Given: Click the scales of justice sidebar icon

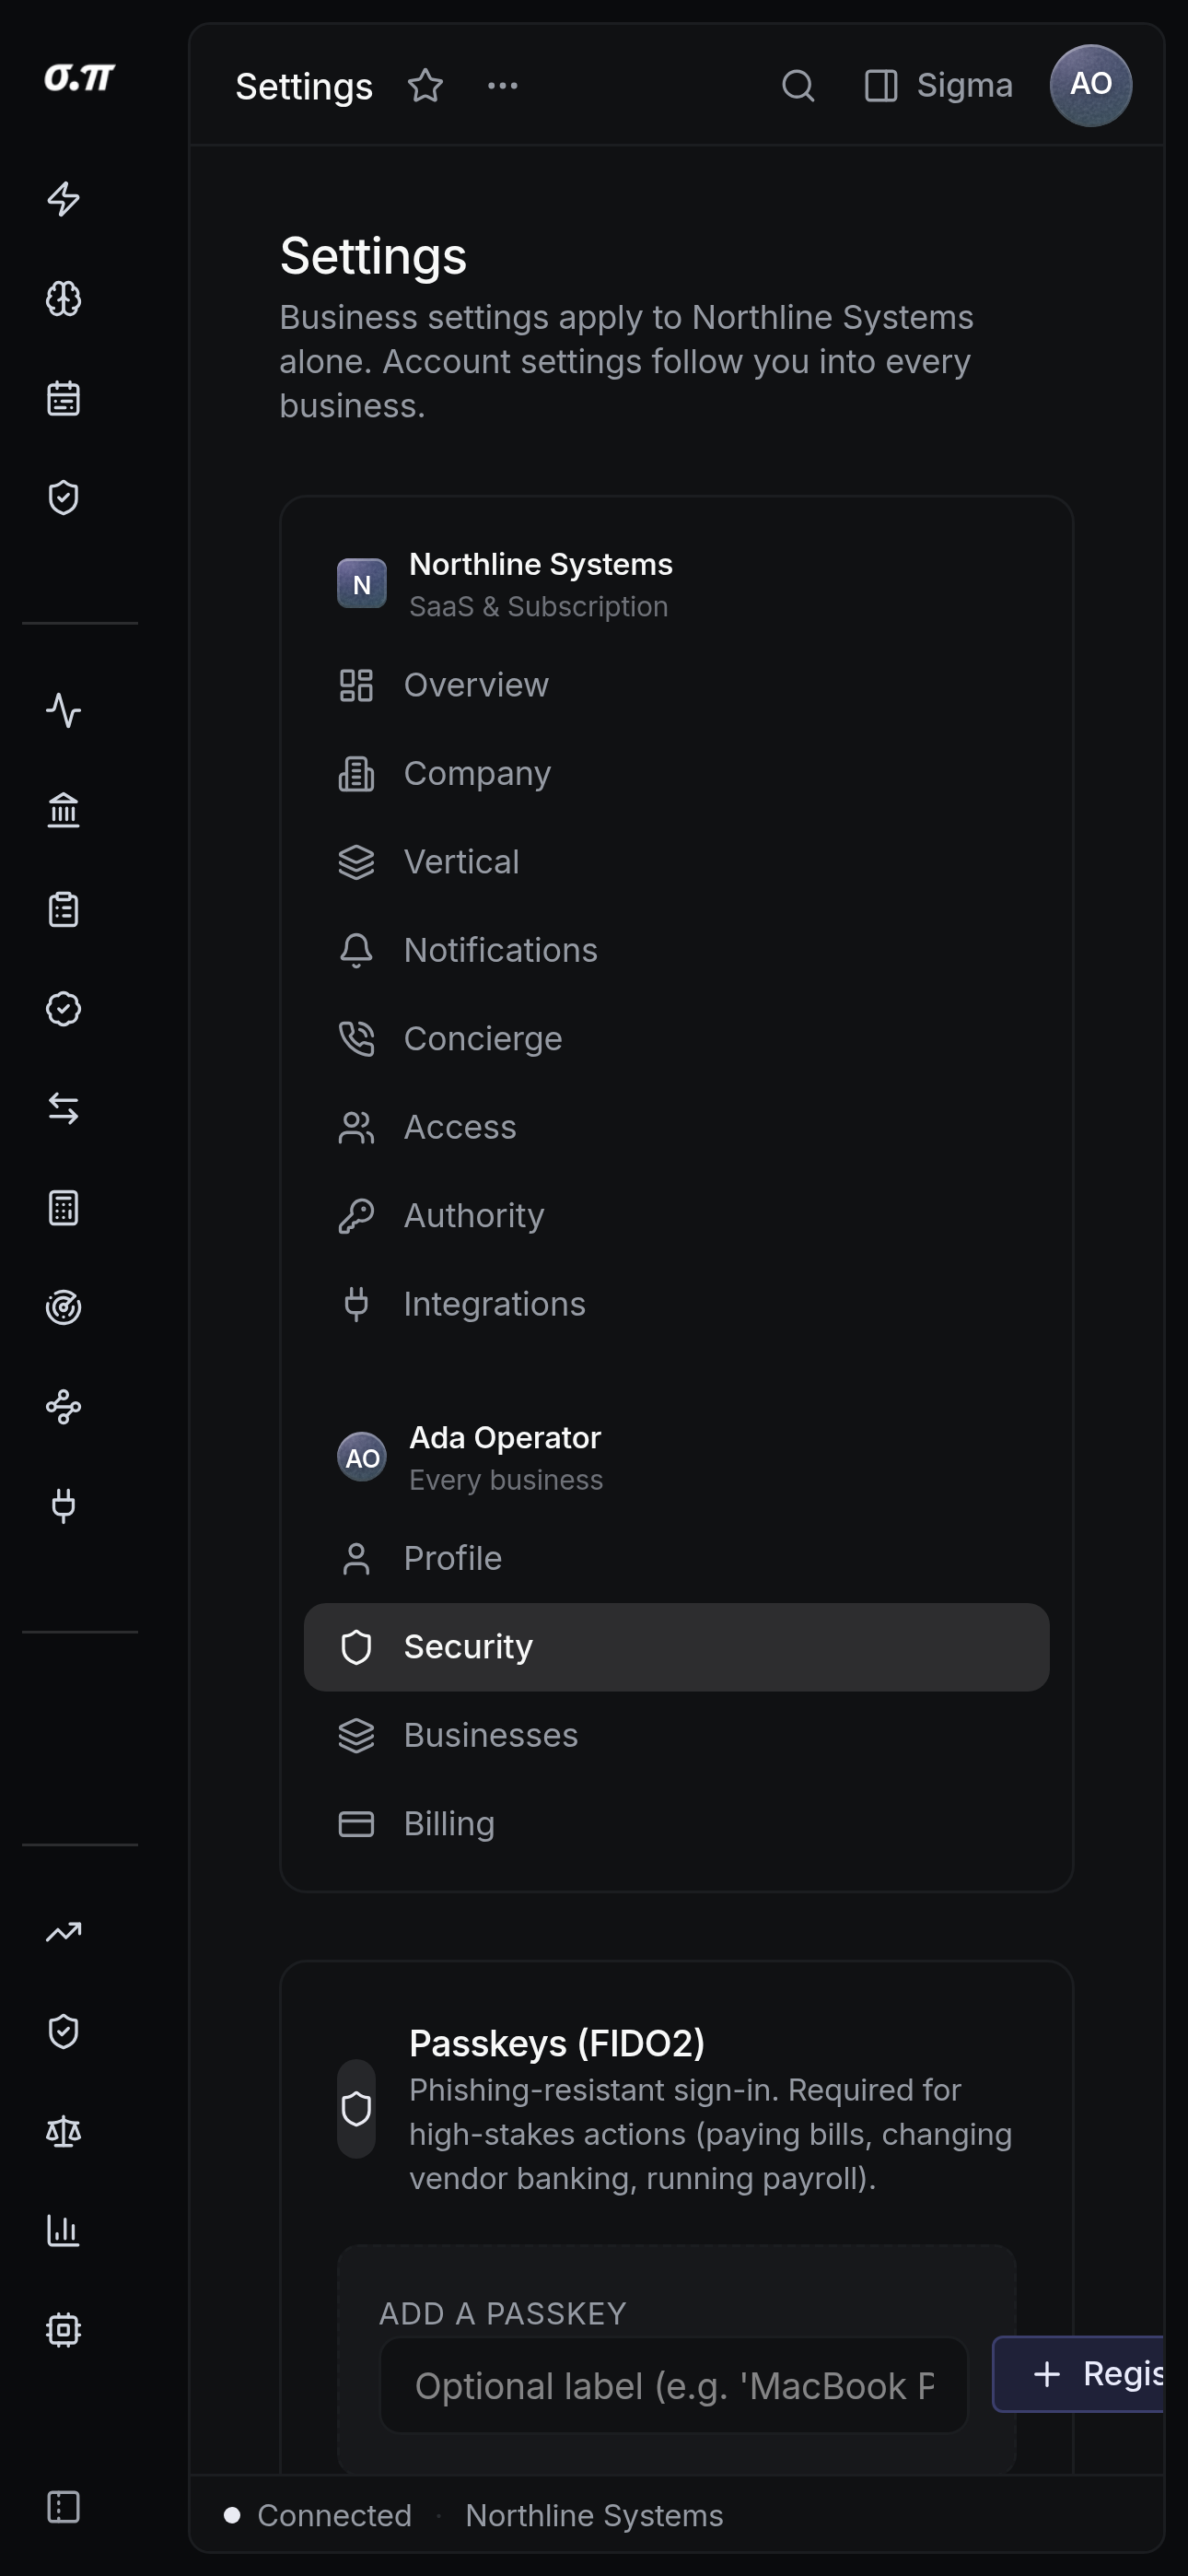Looking at the screenshot, I should click(x=63, y=2131).
